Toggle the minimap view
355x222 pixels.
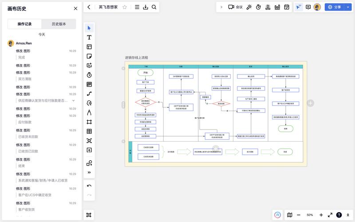(x=289, y=215)
